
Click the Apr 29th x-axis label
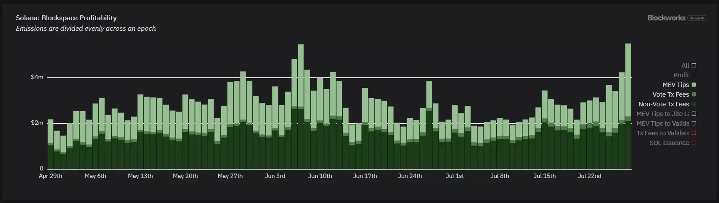(50, 176)
